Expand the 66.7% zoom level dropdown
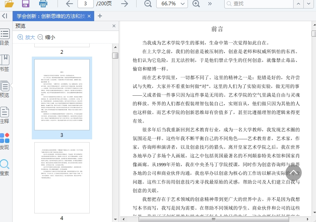316x222 pixels. [183, 4]
